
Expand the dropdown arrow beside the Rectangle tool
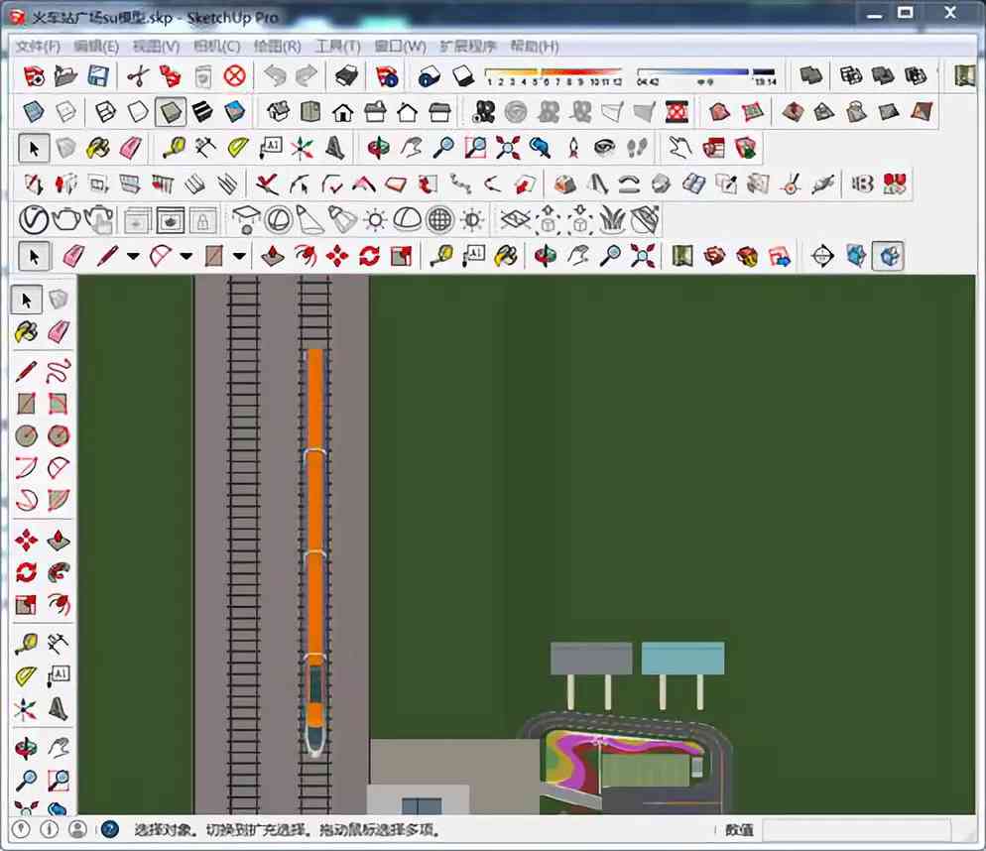pos(239,257)
